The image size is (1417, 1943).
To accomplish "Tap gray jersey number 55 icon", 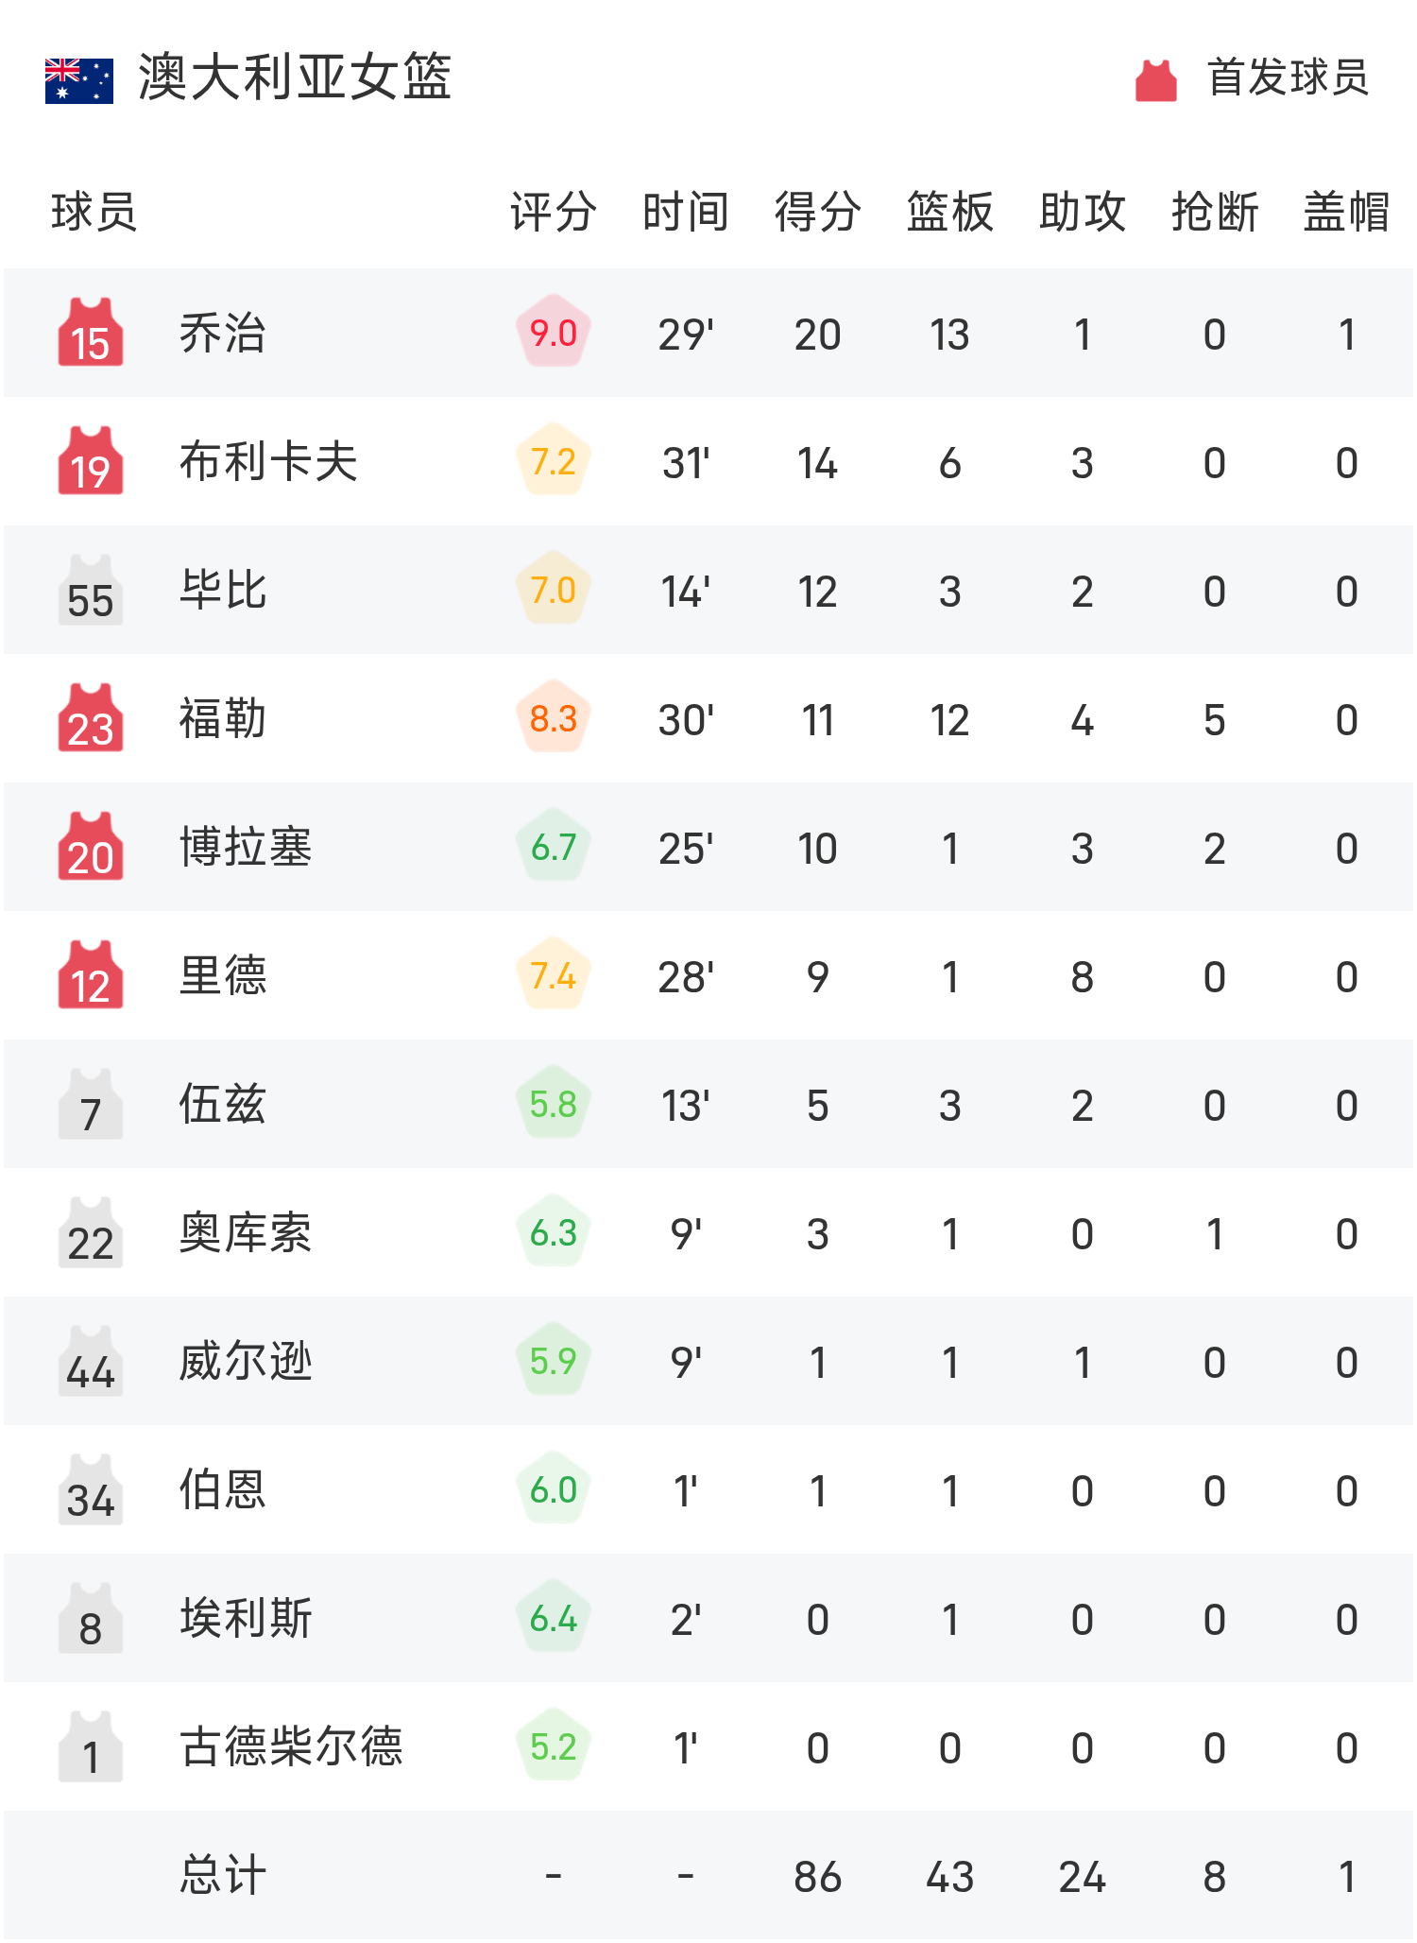I will (x=91, y=590).
